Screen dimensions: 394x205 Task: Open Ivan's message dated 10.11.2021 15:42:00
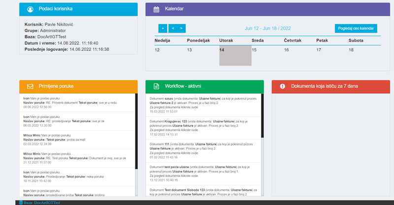[77, 177]
